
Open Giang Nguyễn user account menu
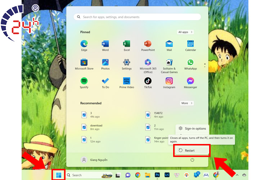[x=94, y=160]
